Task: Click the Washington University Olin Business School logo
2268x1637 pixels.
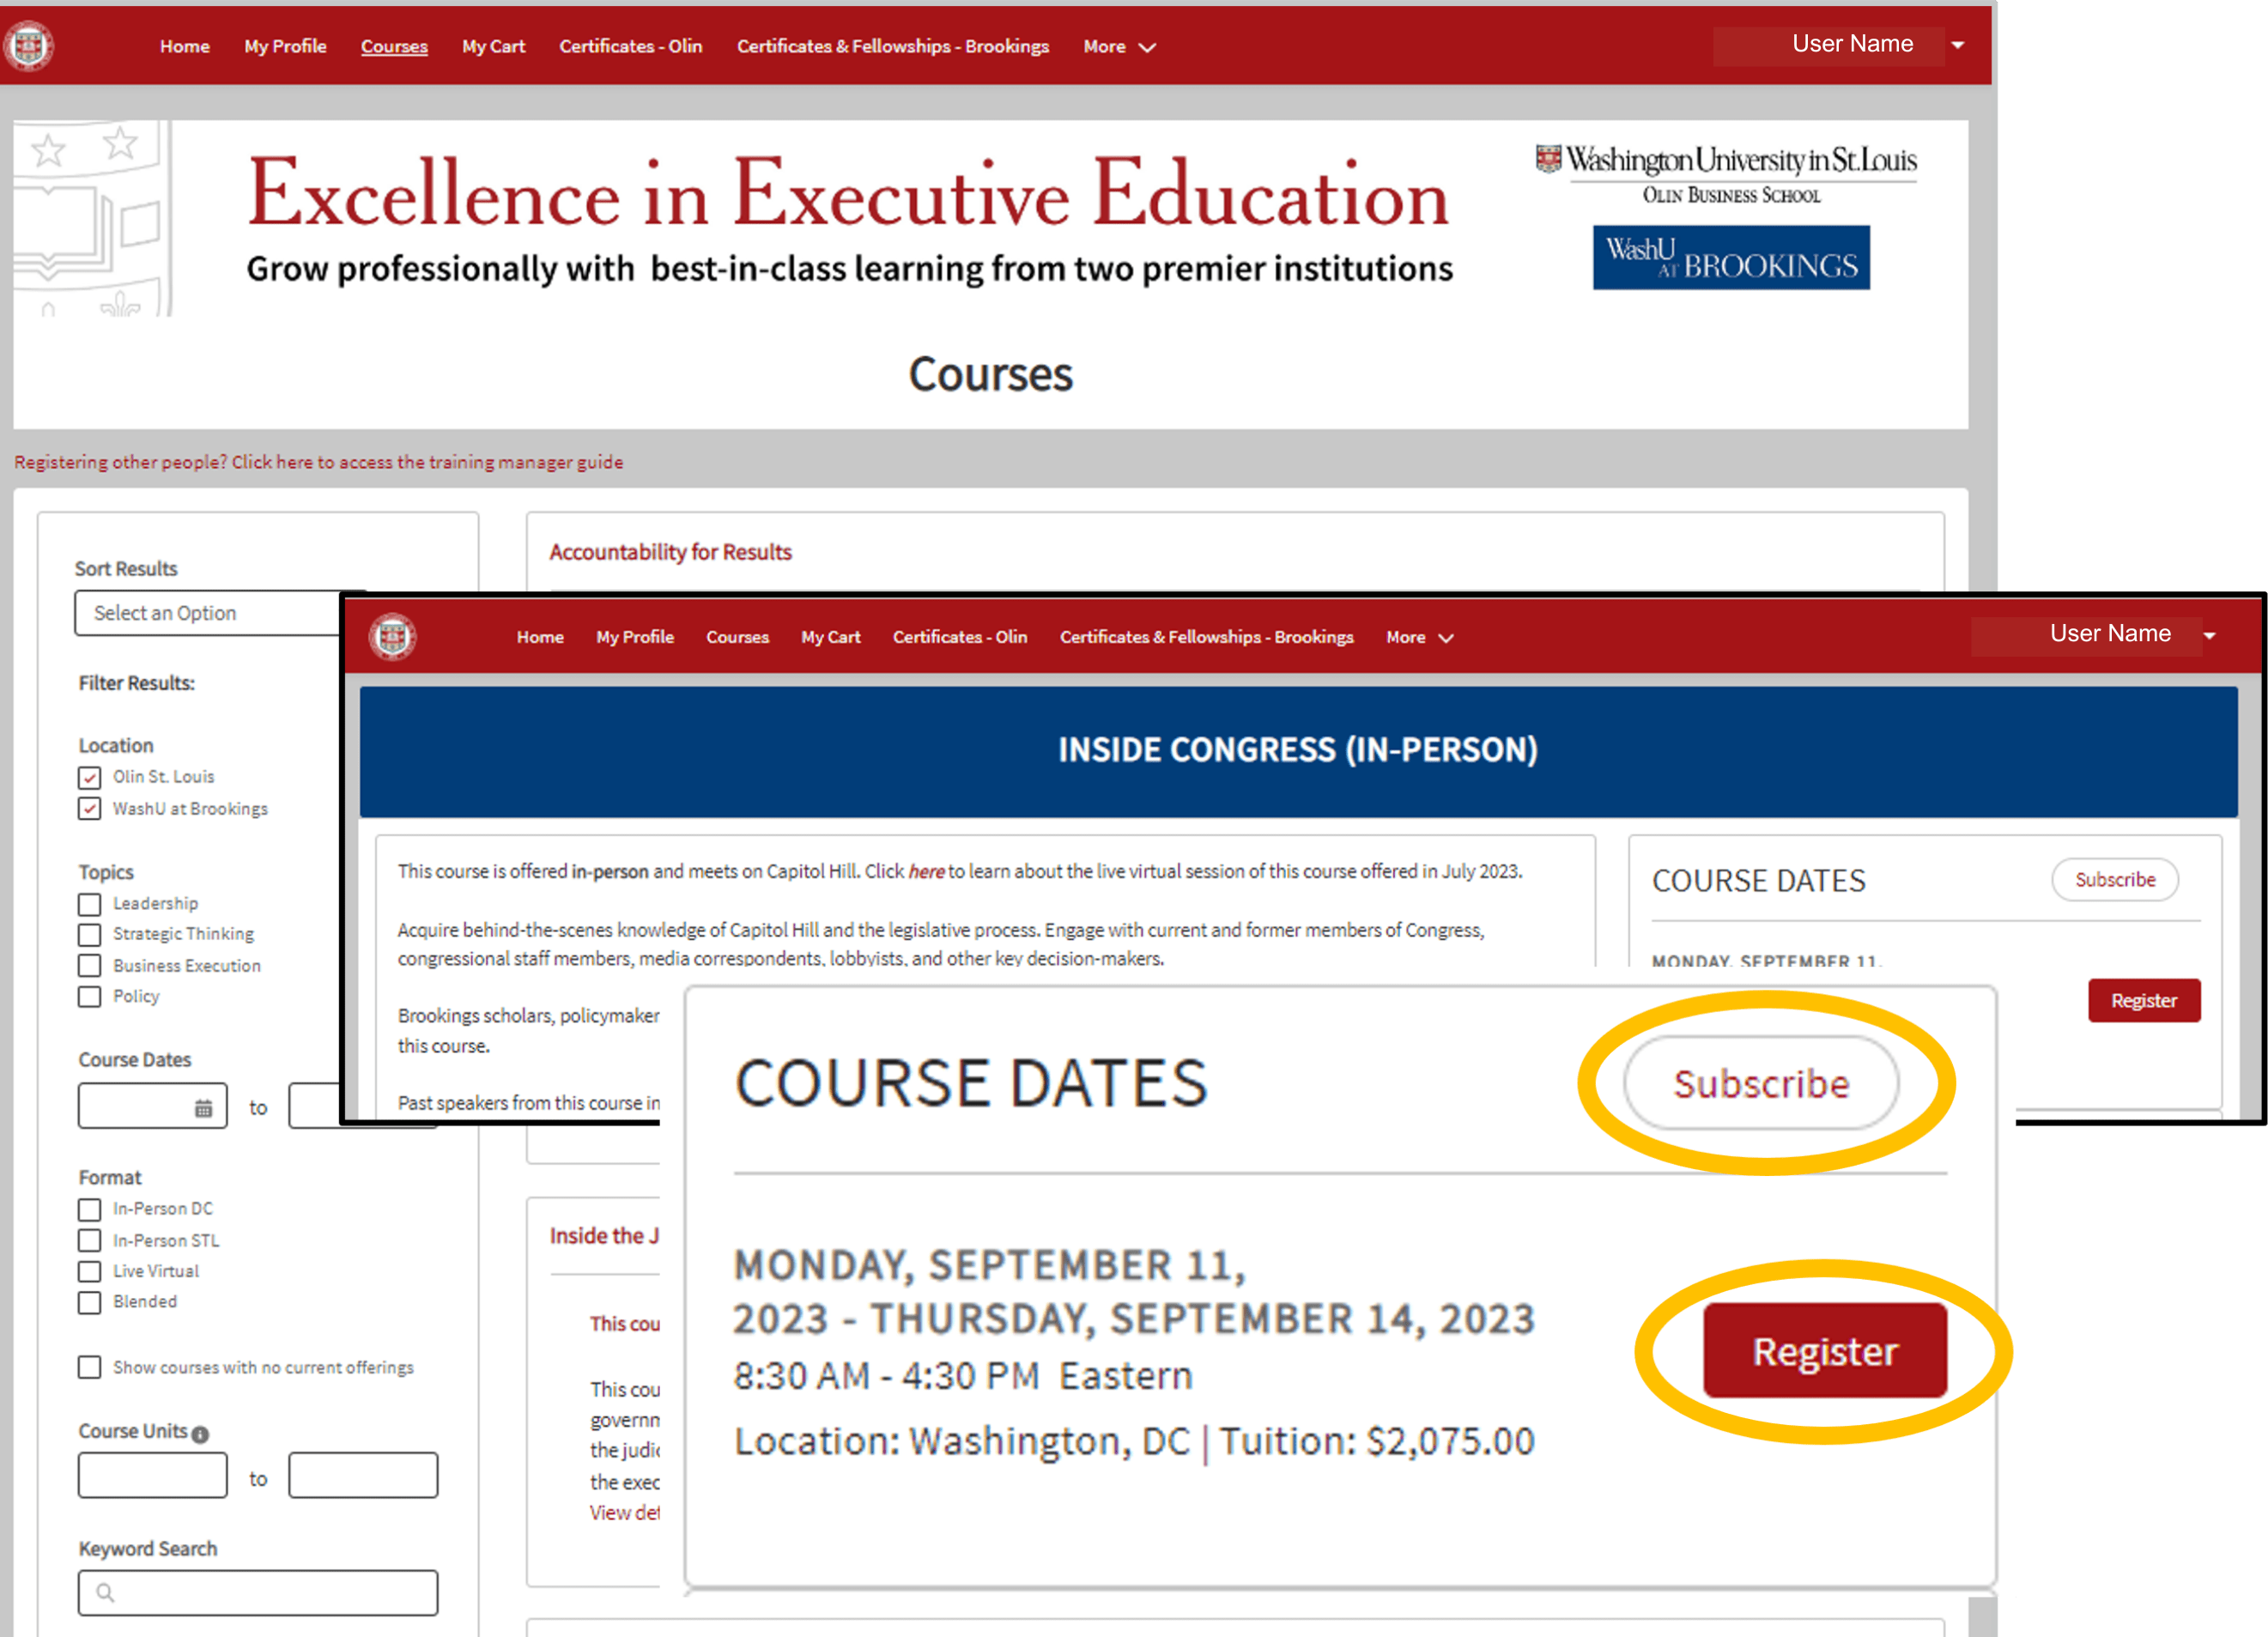Action: coord(1727,174)
